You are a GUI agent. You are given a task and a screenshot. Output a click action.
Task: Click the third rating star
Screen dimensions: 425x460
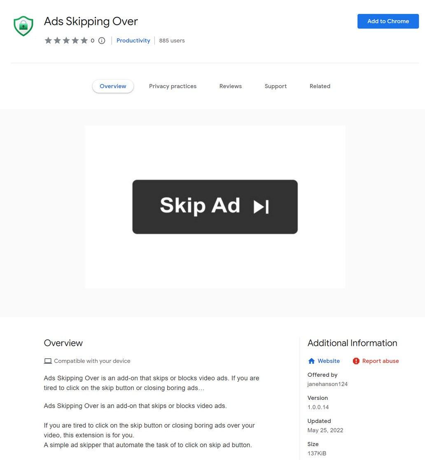point(66,40)
